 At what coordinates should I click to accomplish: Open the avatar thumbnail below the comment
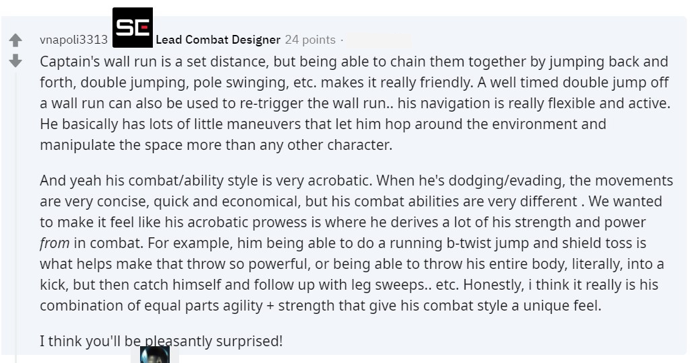pyautogui.click(x=155, y=354)
